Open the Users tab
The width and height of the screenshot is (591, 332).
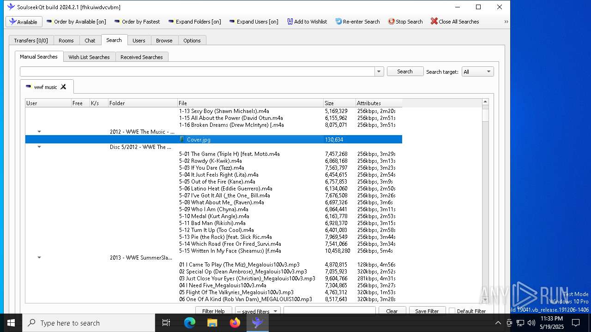tap(139, 41)
